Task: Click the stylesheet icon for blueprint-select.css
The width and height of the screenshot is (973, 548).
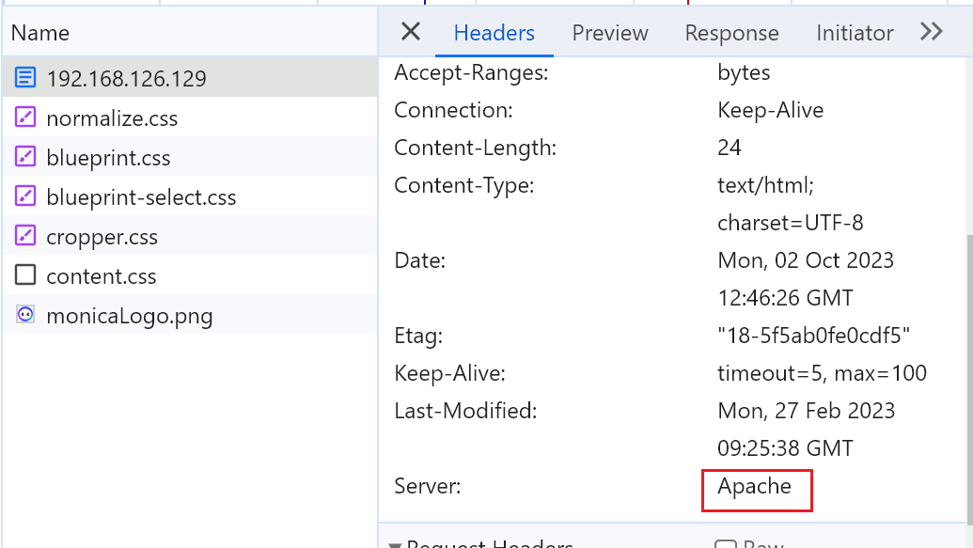Action: (25, 196)
